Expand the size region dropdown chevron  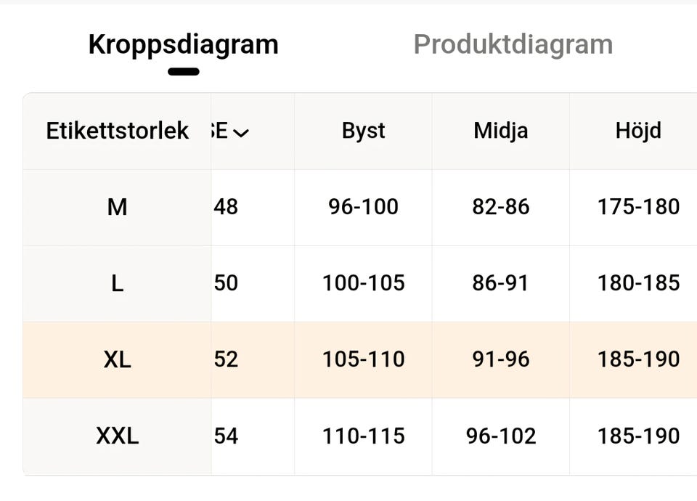pos(242,132)
